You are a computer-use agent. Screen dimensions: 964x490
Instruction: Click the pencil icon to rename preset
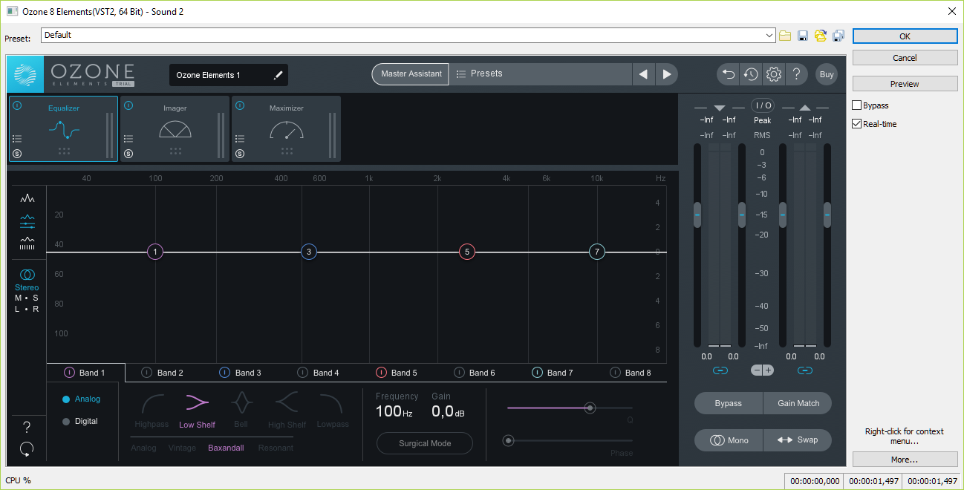coord(278,75)
